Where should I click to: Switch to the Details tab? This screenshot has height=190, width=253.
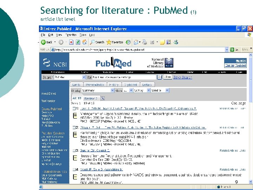pos(147,85)
